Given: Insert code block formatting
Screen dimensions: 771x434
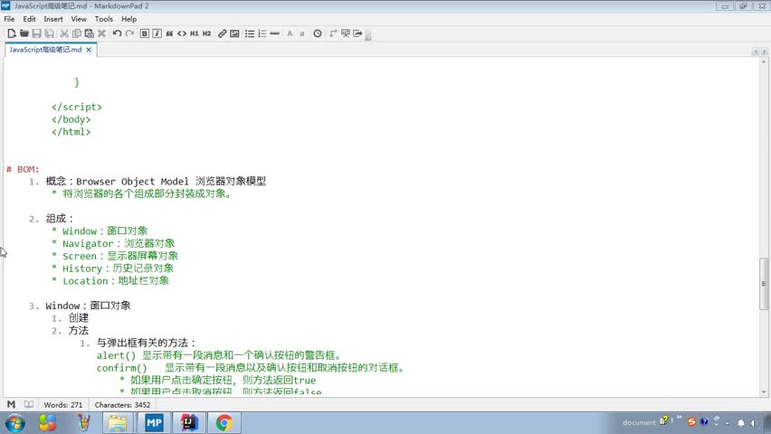Looking at the screenshot, I should 182,33.
